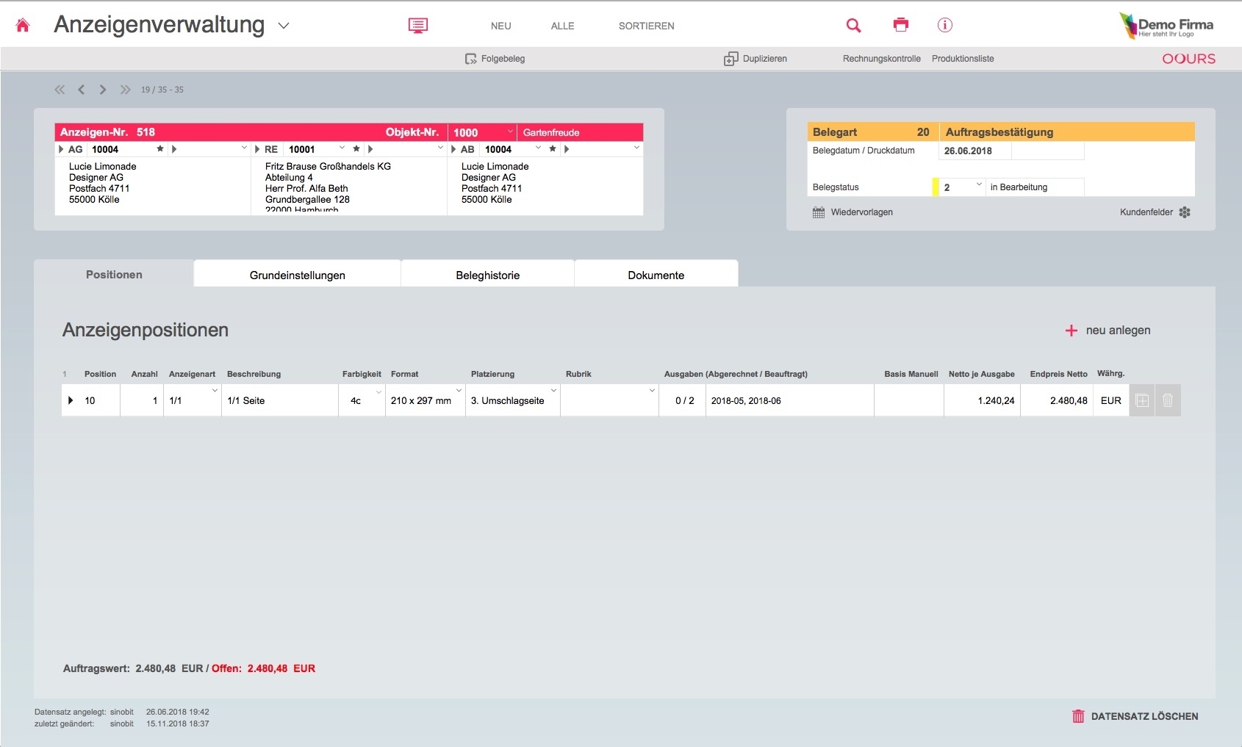Show all records with ALLE
The width and height of the screenshot is (1242, 747).
coord(563,26)
